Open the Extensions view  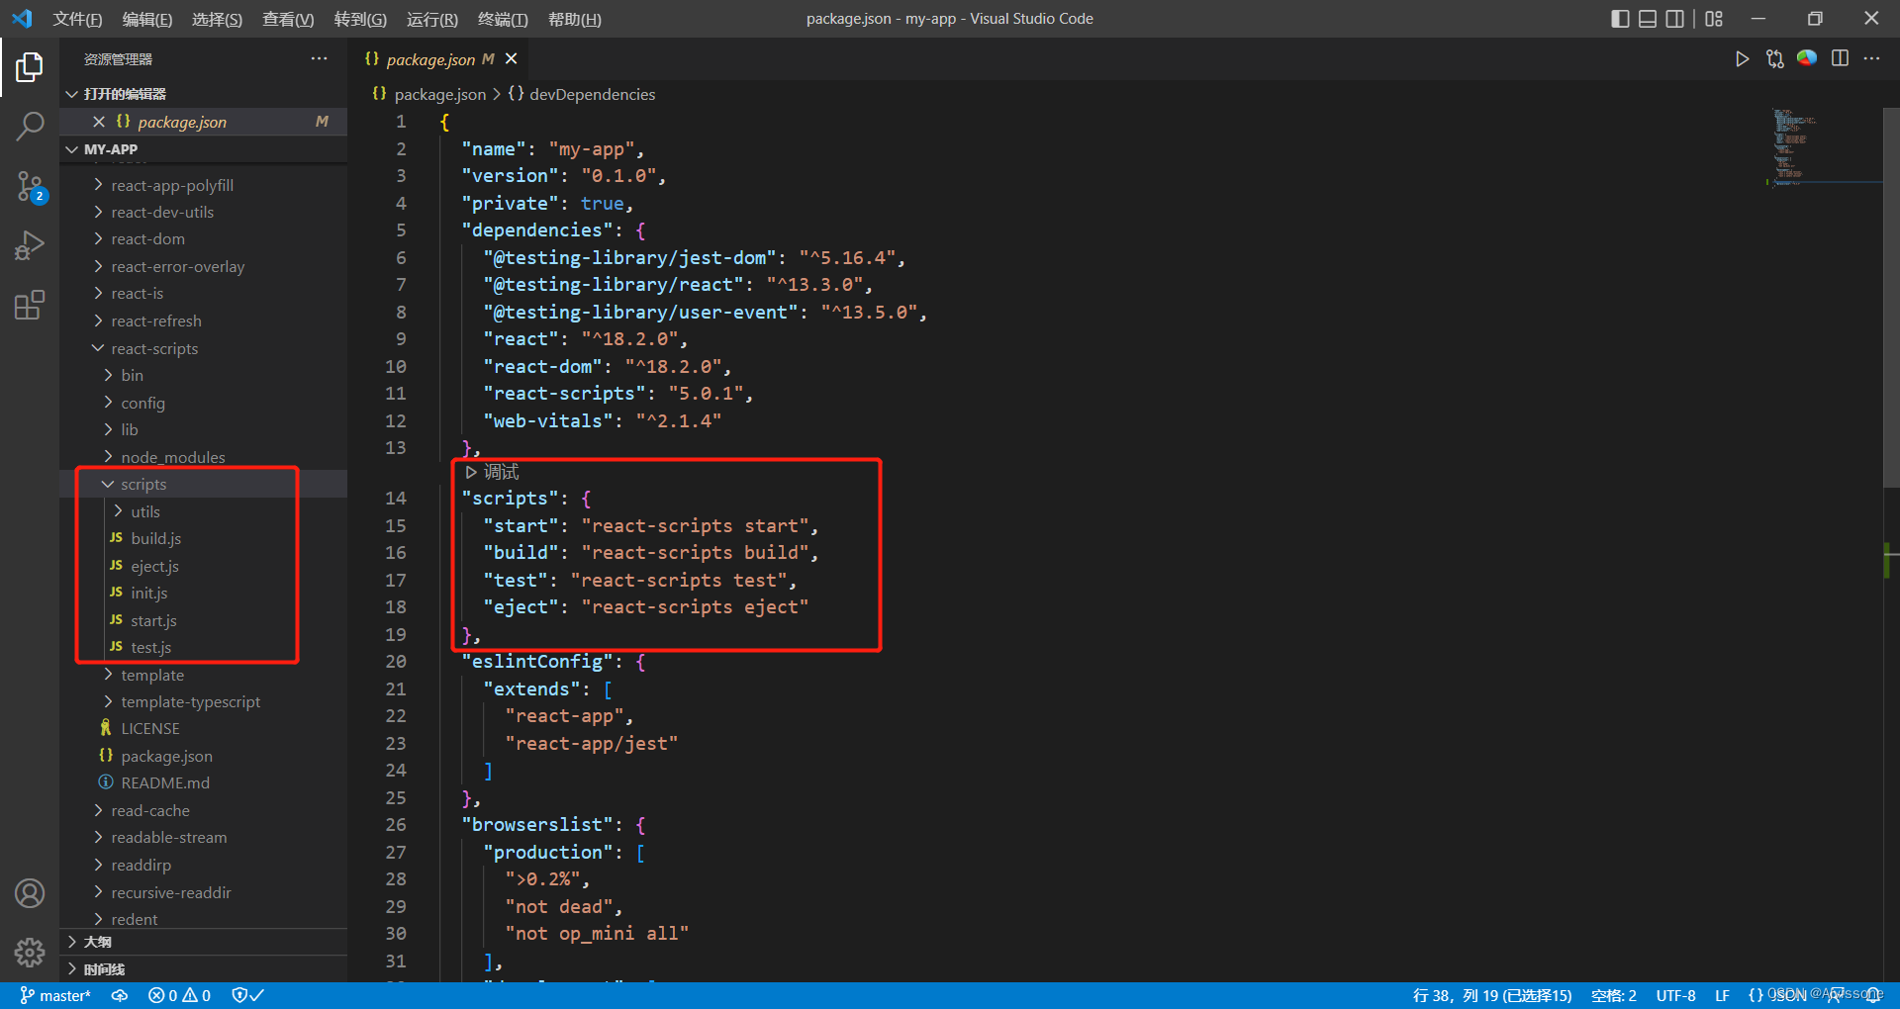[x=30, y=305]
